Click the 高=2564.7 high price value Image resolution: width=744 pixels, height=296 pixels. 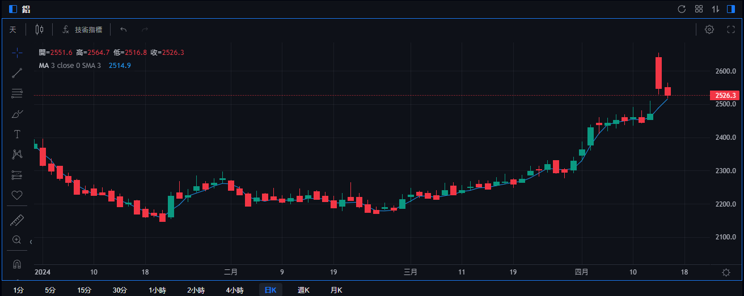point(93,53)
